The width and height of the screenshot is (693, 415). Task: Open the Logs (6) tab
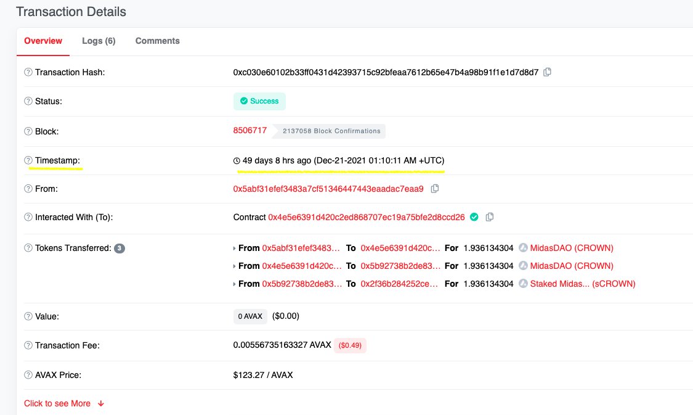(x=99, y=41)
